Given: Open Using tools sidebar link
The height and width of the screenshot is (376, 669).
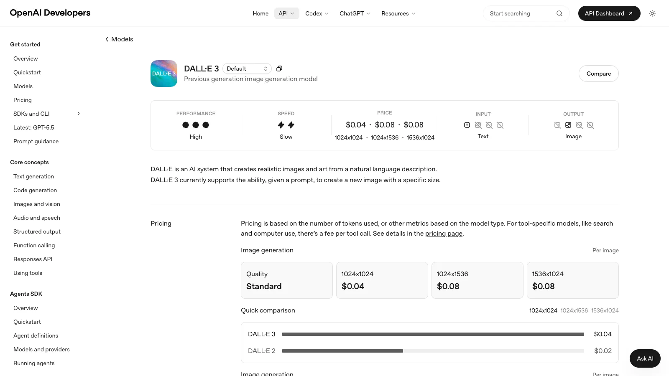Looking at the screenshot, I should coord(28,273).
